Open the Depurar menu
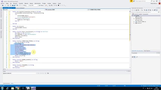The height and width of the screenshot is (90, 161). pos(26,3)
